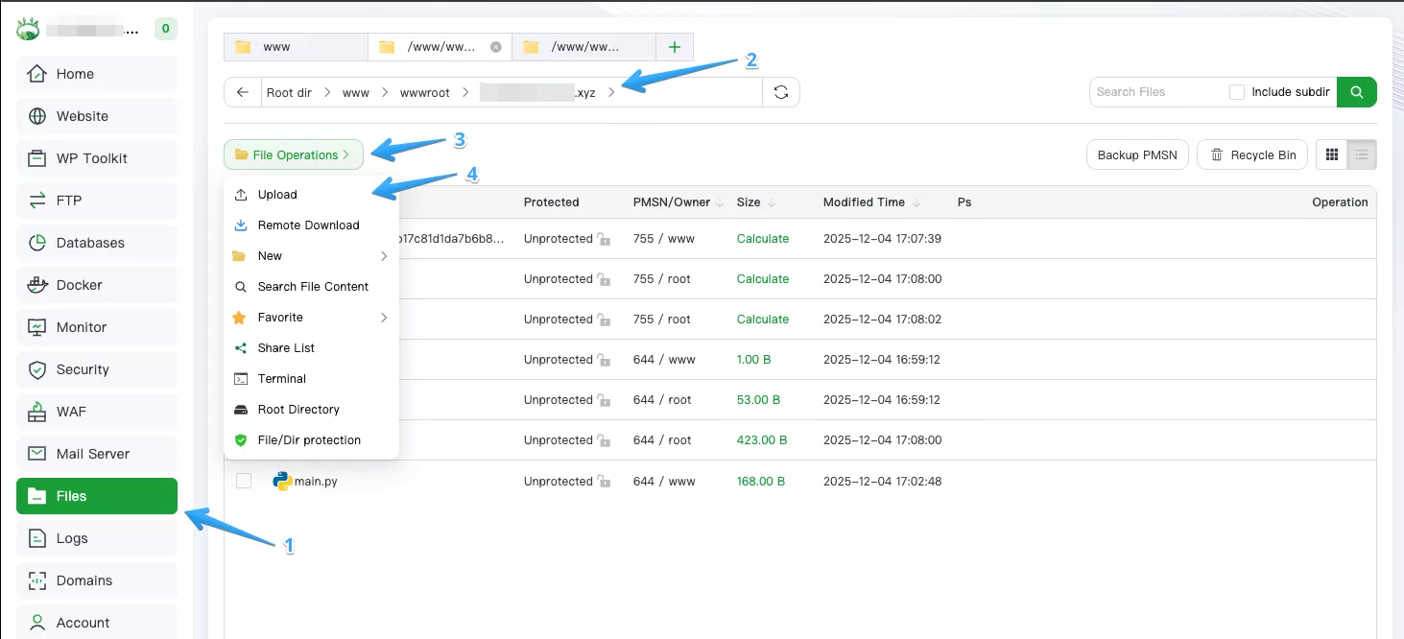The width and height of the screenshot is (1404, 639).
Task: Open the Recycle Bin
Action: point(1252,154)
